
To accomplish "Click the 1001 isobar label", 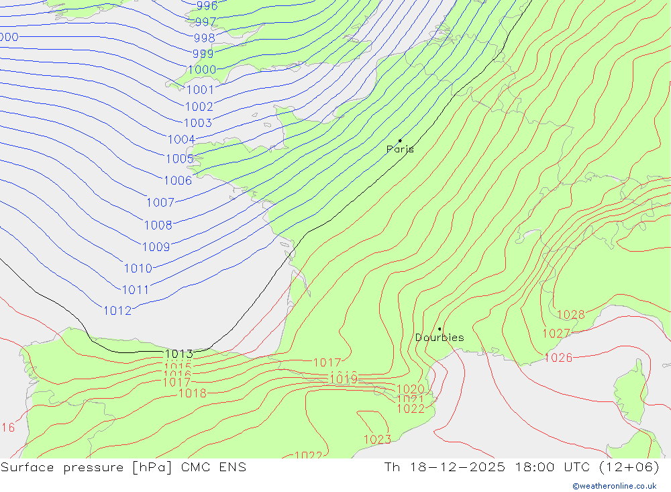I will click(x=200, y=90).
